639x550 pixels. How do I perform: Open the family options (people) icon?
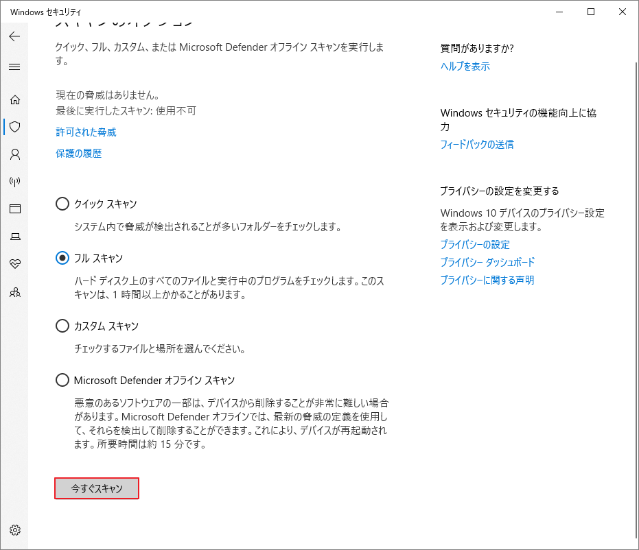pos(15,292)
